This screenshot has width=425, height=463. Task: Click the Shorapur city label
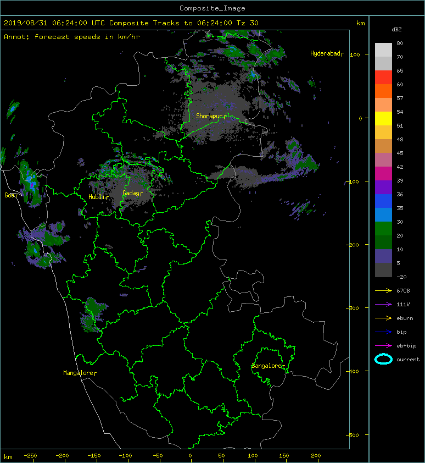point(210,116)
